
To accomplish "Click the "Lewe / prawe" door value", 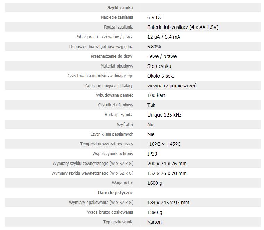I will pyautogui.click(x=162, y=56).
